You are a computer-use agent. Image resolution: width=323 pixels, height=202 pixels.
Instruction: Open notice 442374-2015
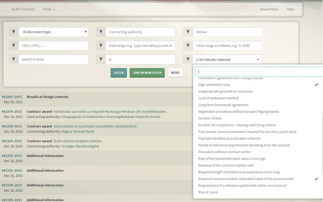12,112
